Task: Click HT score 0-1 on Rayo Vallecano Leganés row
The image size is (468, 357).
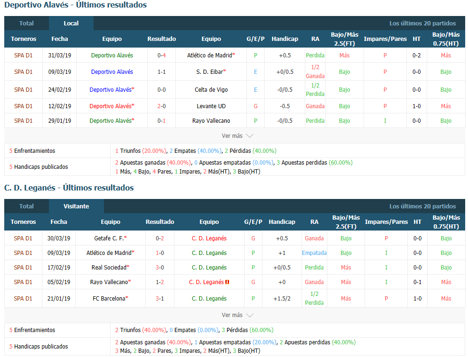Action: (x=417, y=282)
